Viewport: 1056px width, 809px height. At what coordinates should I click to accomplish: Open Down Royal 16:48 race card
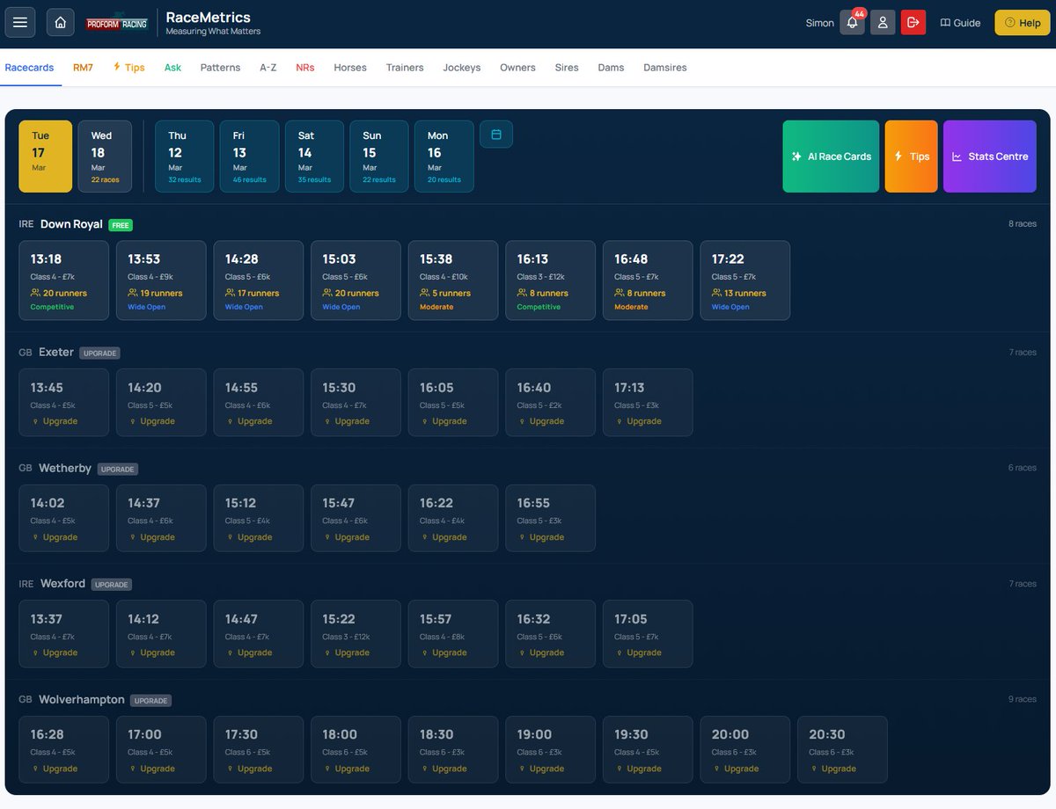648,281
